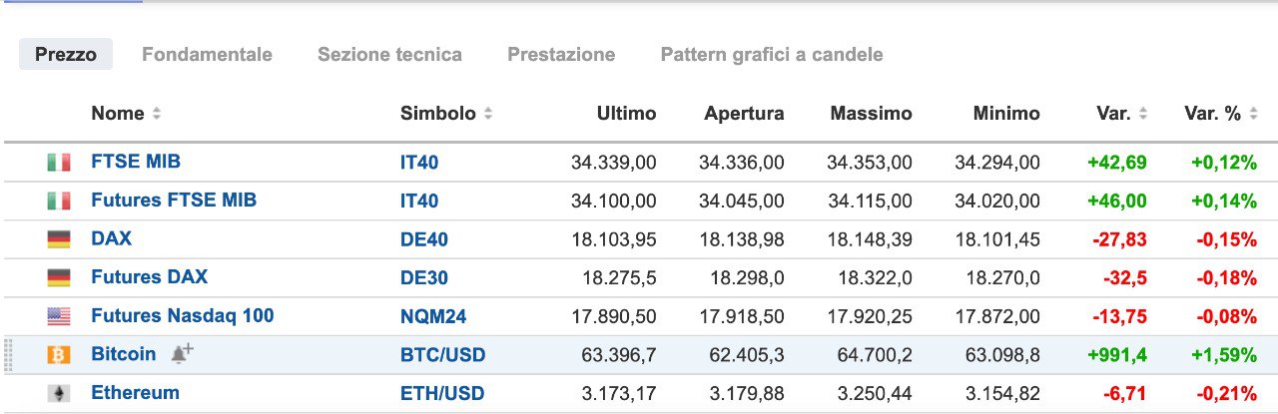Click the US flag beside Futures Nasdaq 100
The image size is (1278, 414).
click(59, 316)
